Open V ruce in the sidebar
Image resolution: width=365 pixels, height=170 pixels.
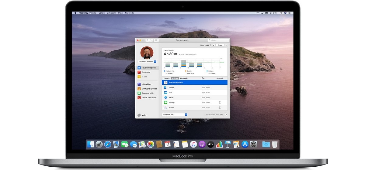click(148, 77)
